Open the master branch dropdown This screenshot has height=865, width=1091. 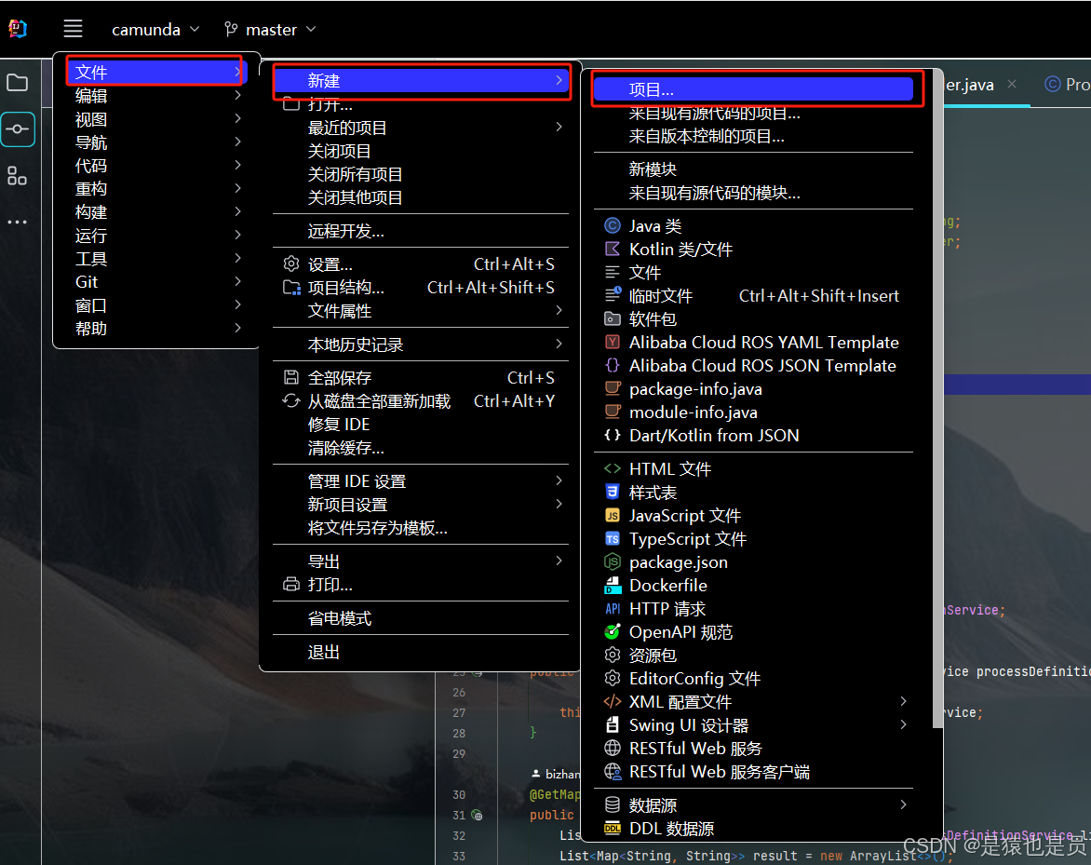click(x=271, y=29)
